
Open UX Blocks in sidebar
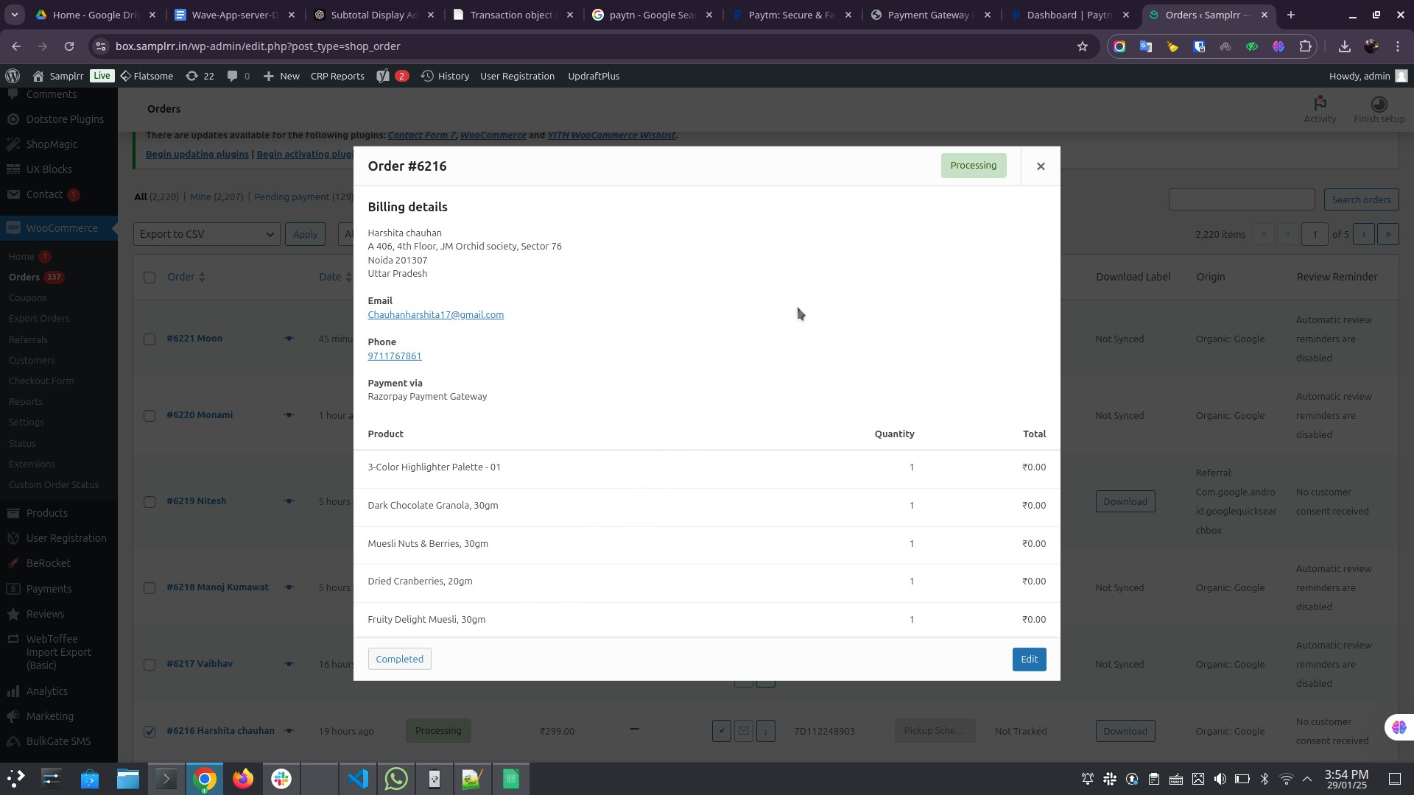tap(59, 169)
